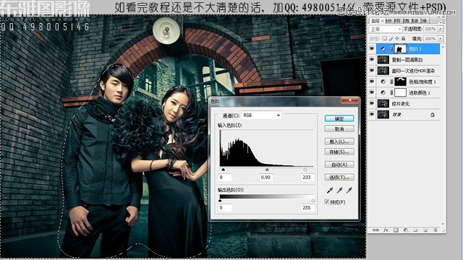Click the 自动(A) auto button

tap(339, 165)
